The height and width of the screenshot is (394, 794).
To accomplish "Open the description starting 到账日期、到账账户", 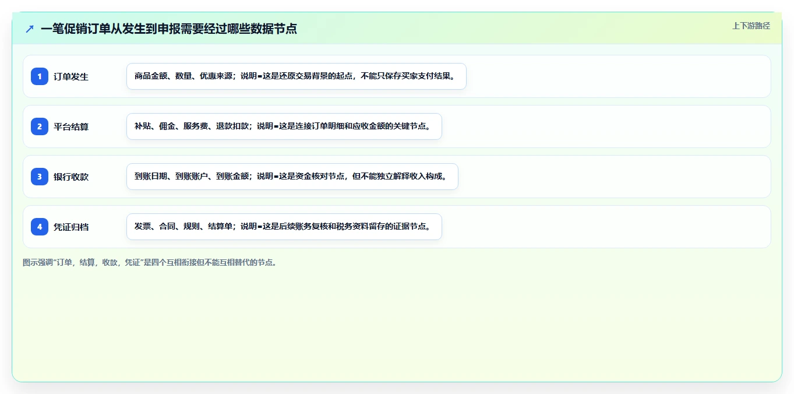I will pos(292,177).
